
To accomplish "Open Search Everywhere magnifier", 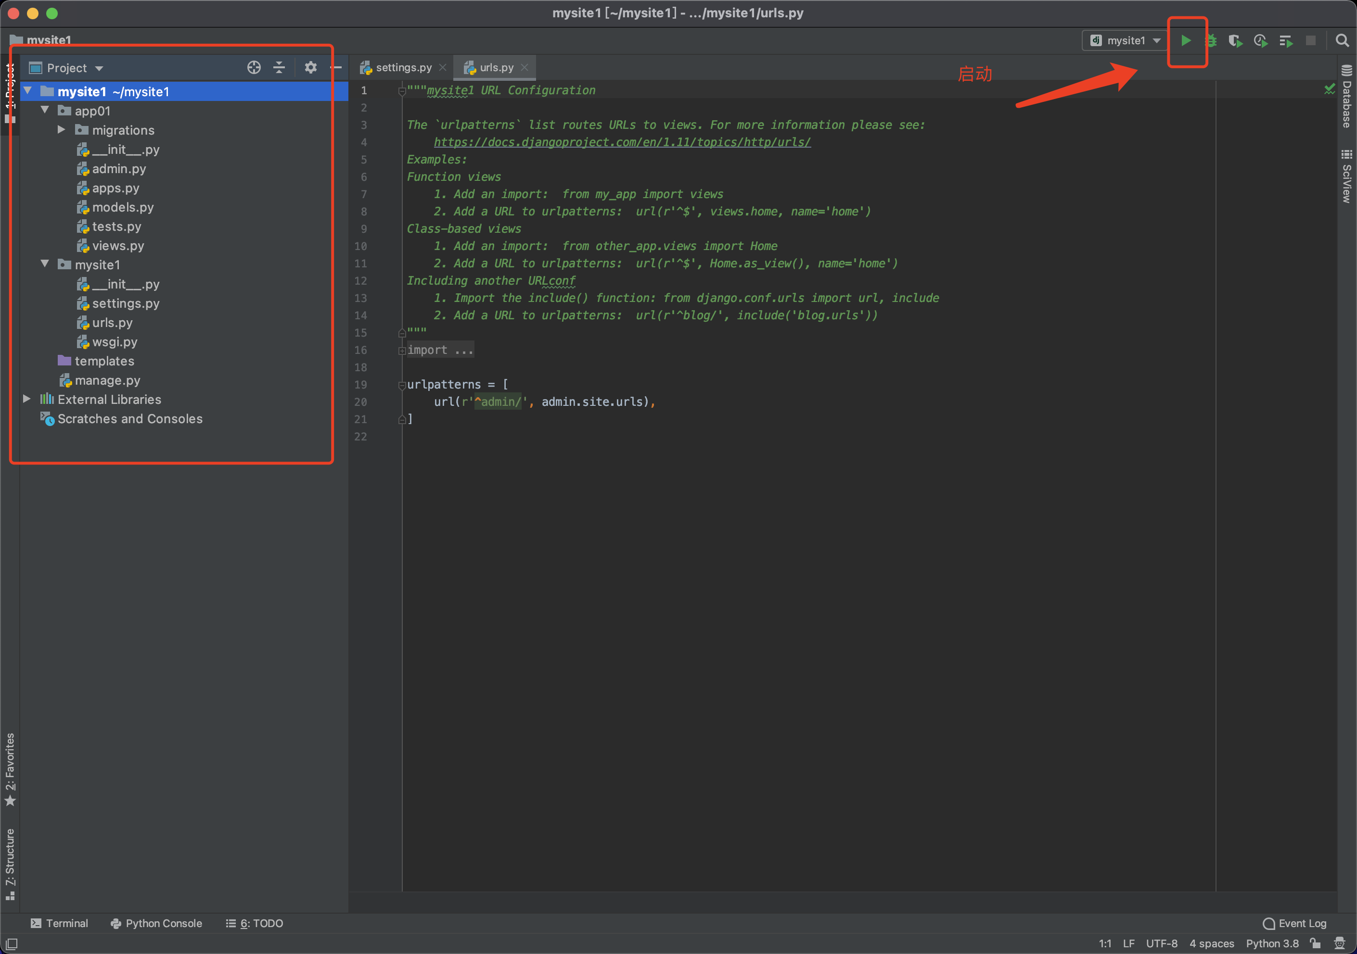I will (x=1342, y=41).
